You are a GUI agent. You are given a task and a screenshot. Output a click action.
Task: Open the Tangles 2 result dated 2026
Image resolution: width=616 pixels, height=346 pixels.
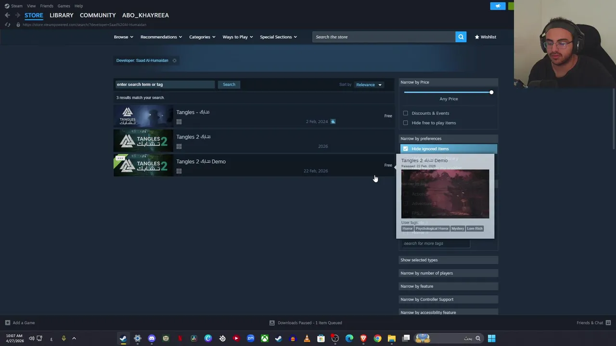(254, 141)
